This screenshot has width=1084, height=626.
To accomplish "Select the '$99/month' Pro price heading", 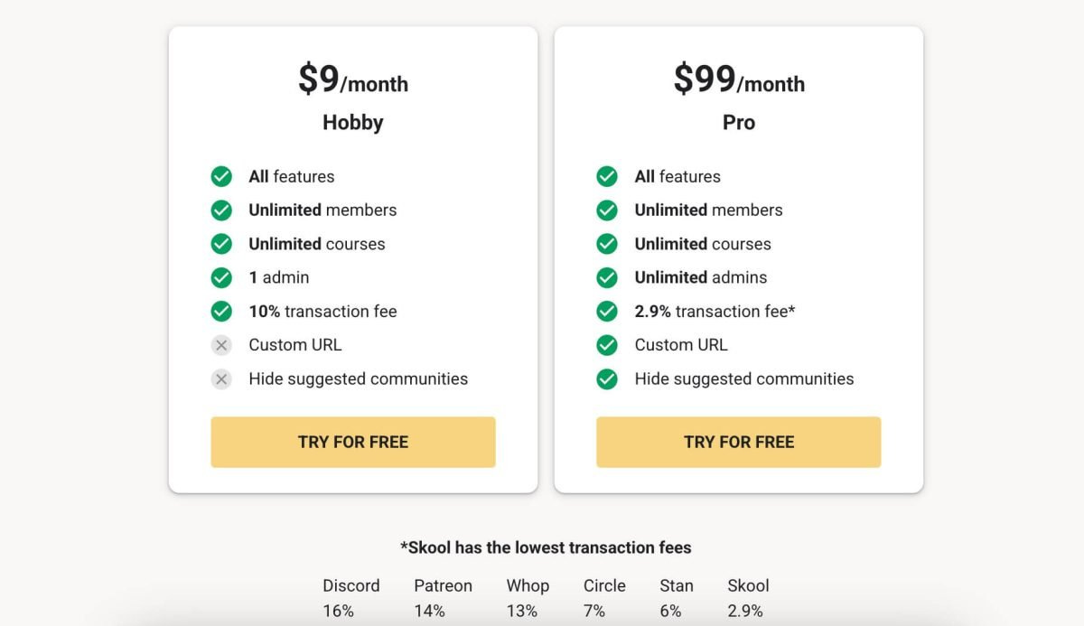I will [x=738, y=80].
